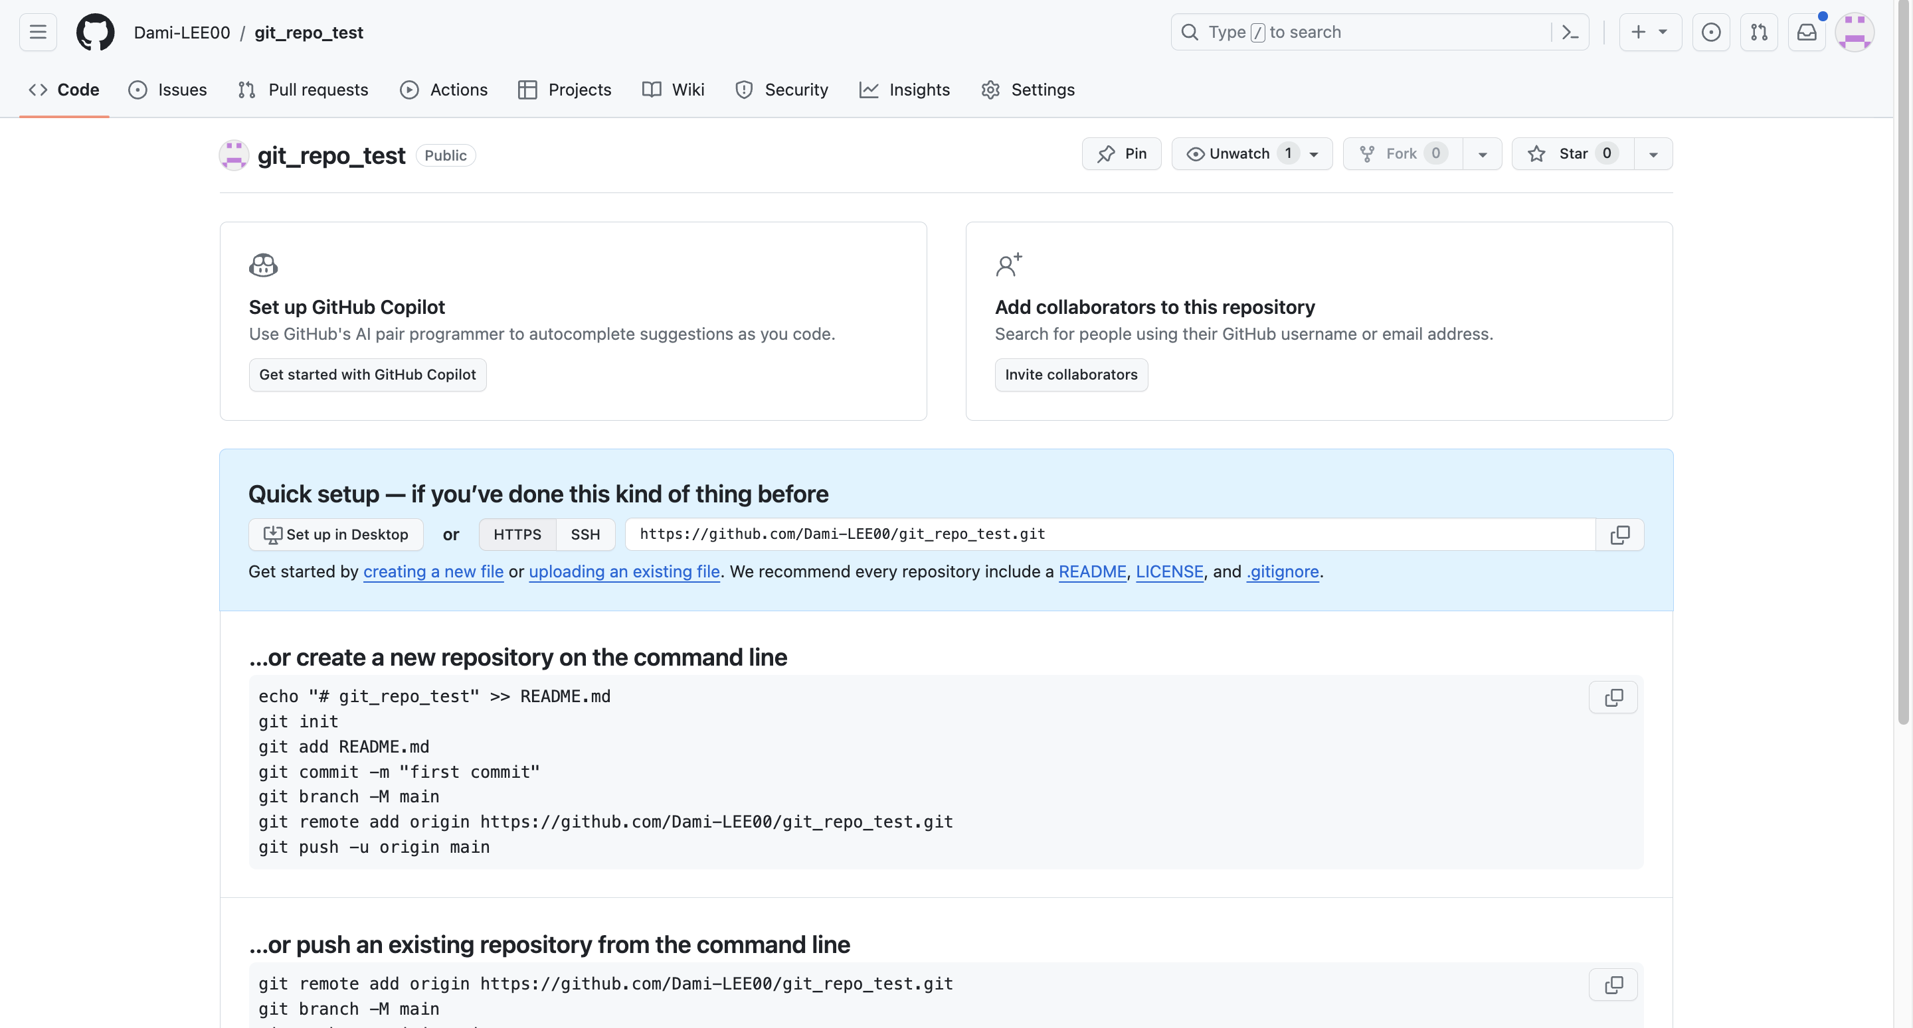Open the user avatar menu in header
The image size is (1913, 1028).
coord(1855,32)
